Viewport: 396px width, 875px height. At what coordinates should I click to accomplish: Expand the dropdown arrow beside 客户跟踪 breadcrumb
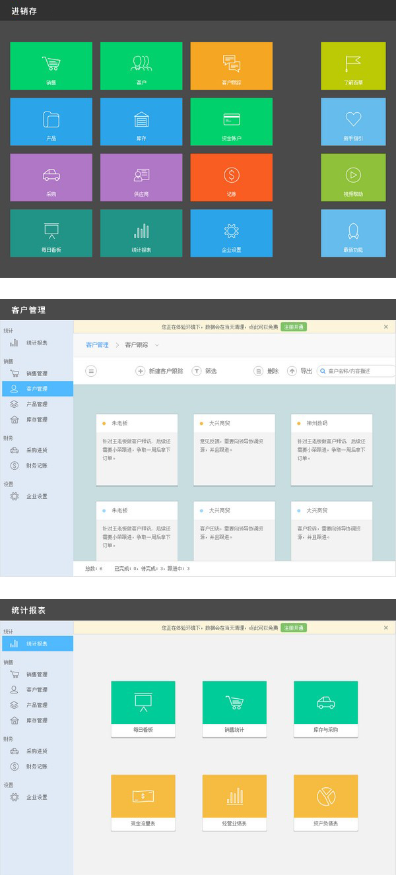[x=157, y=345]
